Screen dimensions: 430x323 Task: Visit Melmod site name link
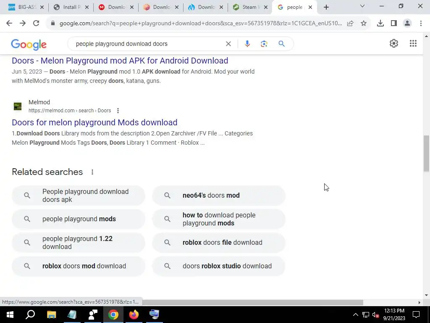(39, 102)
